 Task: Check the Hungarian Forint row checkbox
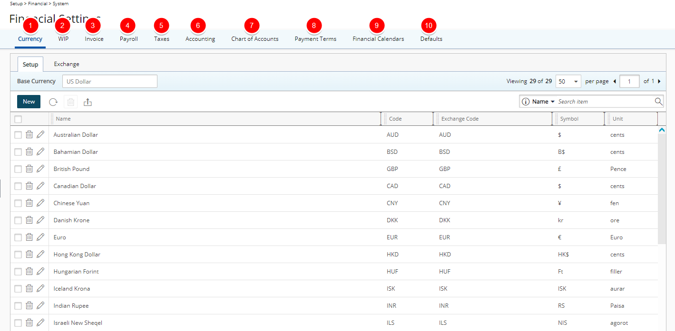18,272
